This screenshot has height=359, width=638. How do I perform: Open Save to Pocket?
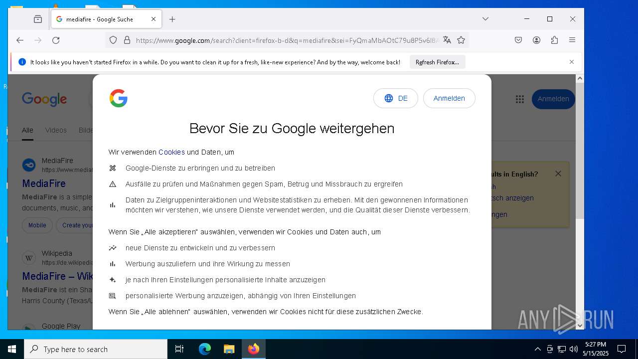[x=518, y=40]
